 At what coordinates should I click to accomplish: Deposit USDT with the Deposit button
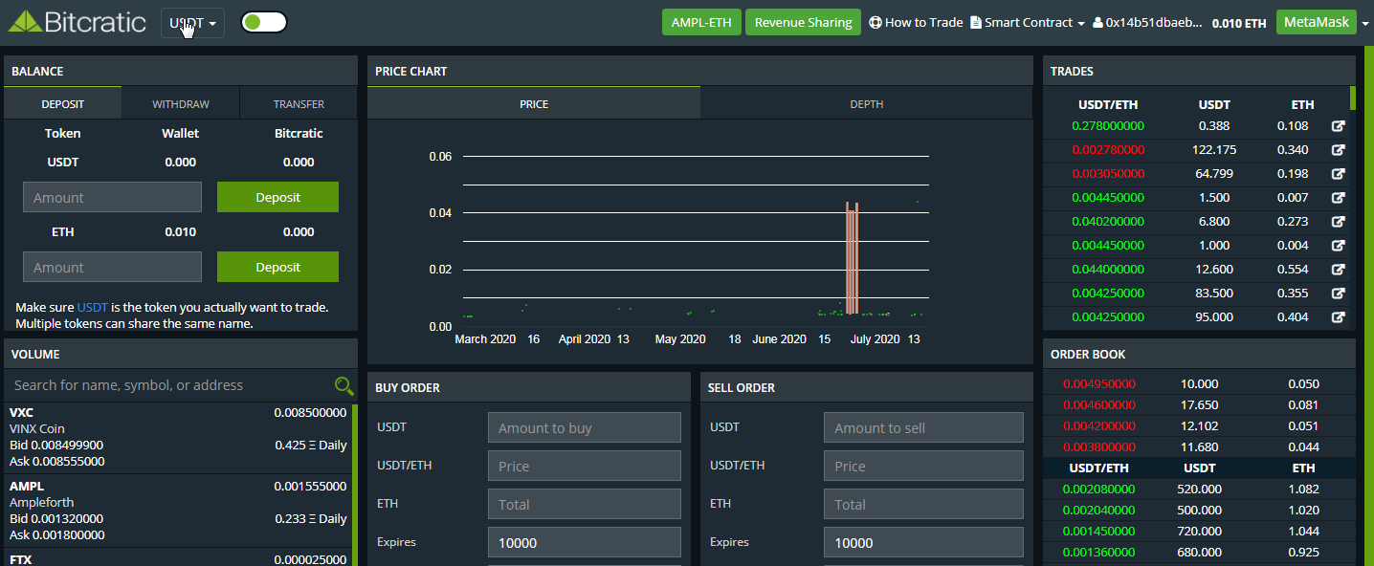pos(277,197)
